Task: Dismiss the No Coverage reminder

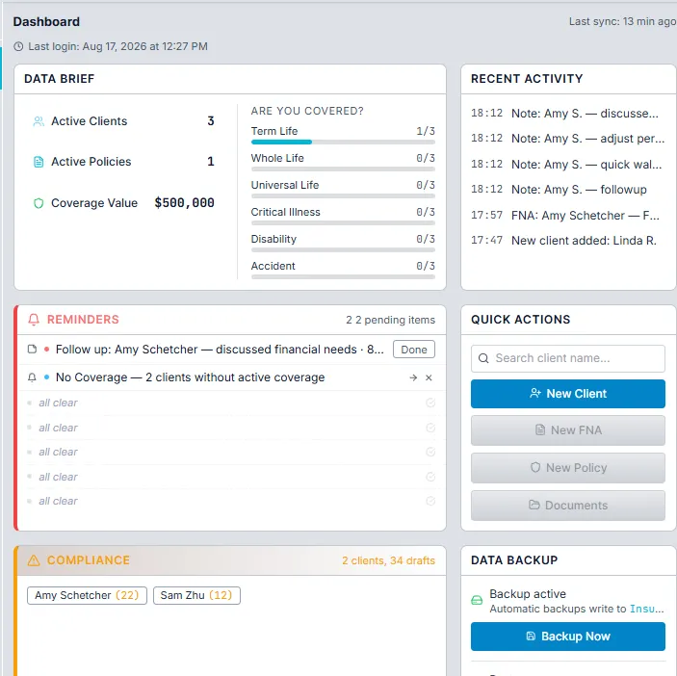Action: [429, 377]
